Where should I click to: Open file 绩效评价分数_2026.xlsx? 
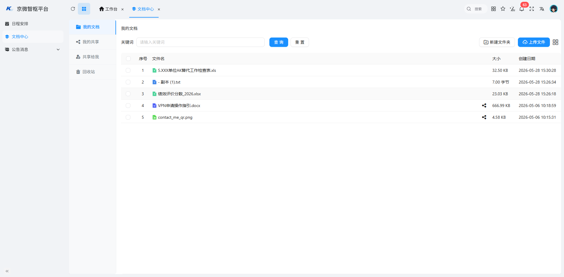pyautogui.click(x=179, y=94)
